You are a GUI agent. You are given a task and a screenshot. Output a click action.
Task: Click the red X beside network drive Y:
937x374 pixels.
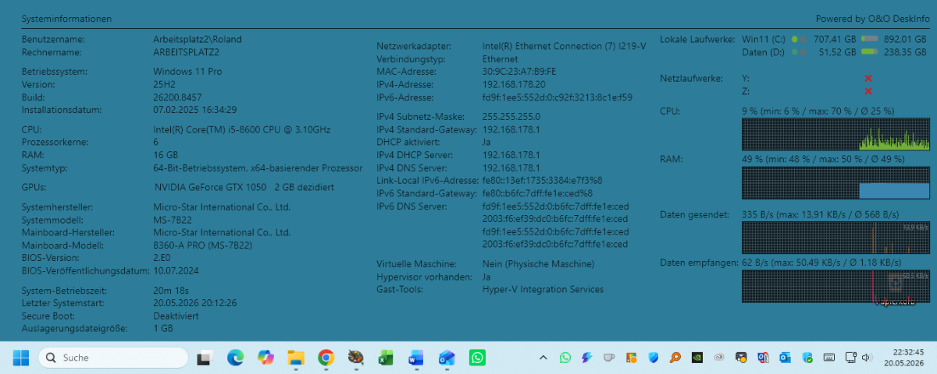click(x=868, y=78)
